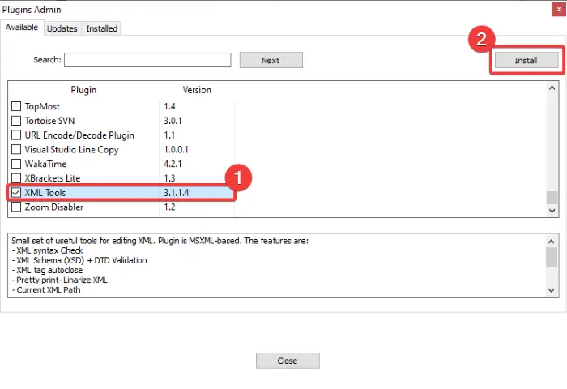This screenshot has height=389, width=567.
Task: Open the Updates tab
Action: (x=62, y=28)
